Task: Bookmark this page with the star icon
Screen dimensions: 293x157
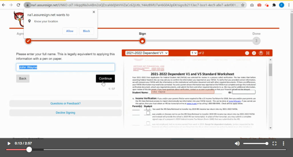Action: (243, 5)
